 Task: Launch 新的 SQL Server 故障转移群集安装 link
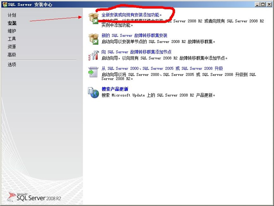[x=134, y=36]
